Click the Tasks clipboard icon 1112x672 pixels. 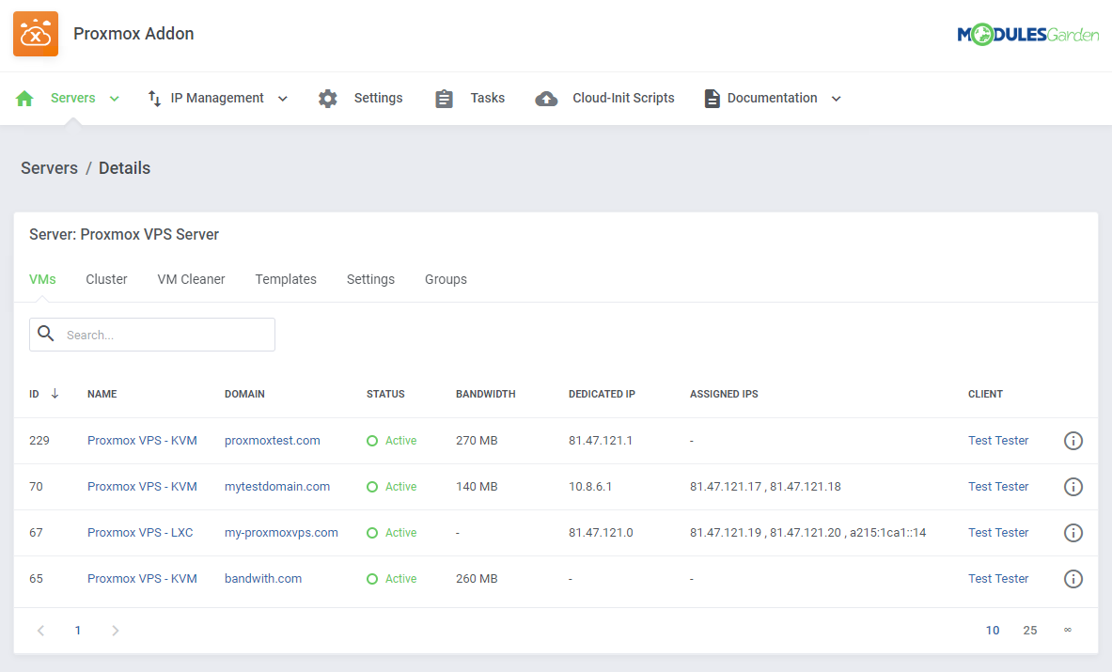[x=444, y=98]
